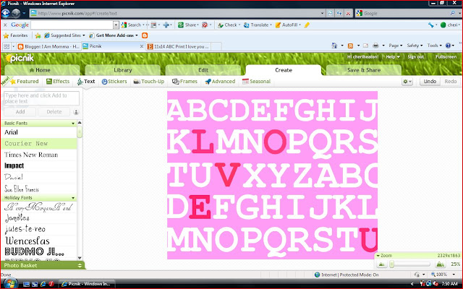The height and width of the screenshot is (289, 463).
Task: Click the text options person icon beside Delete
Action: [x=76, y=112]
